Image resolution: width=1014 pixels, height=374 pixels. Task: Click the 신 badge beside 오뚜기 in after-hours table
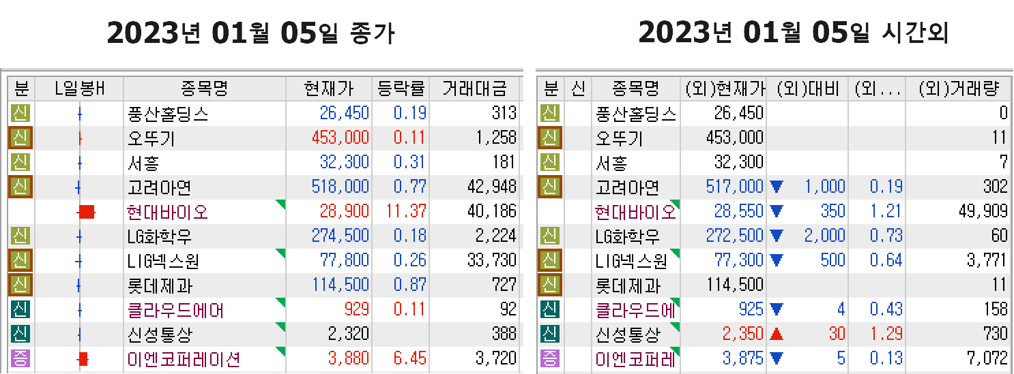pyautogui.click(x=550, y=138)
